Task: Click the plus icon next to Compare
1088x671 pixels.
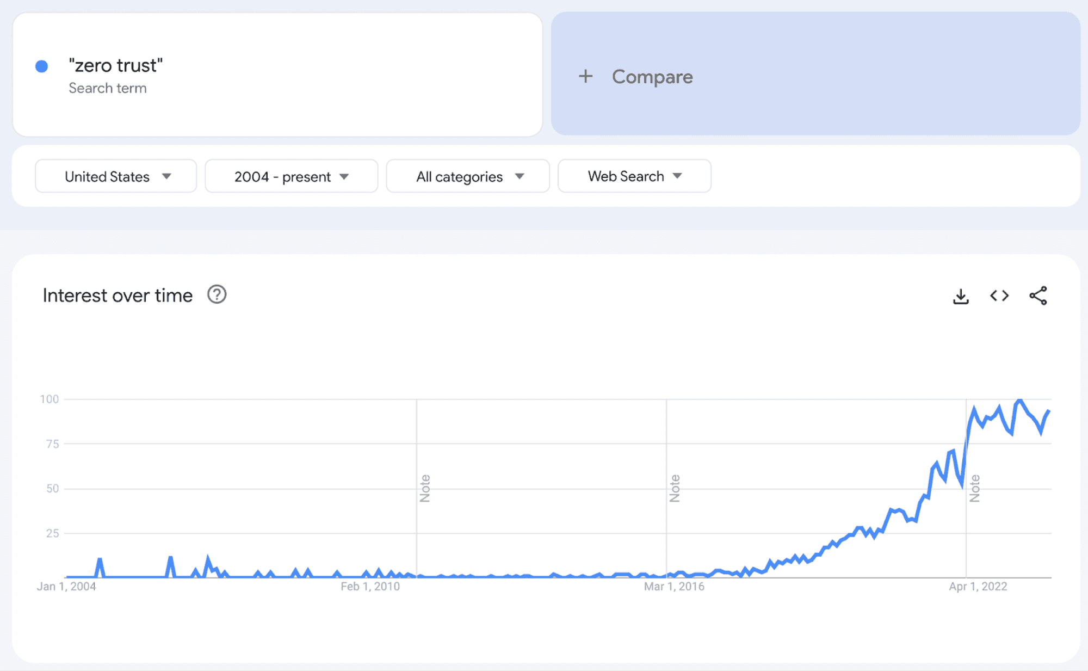Action: click(586, 77)
